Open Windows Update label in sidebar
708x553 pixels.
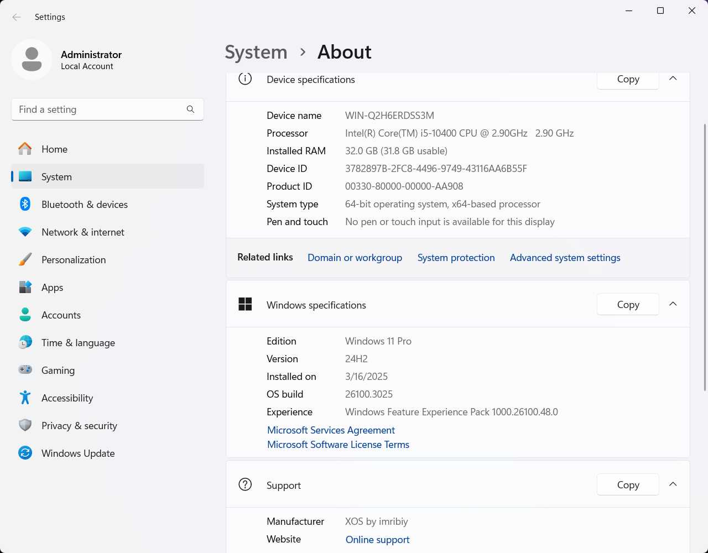[78, 453]
